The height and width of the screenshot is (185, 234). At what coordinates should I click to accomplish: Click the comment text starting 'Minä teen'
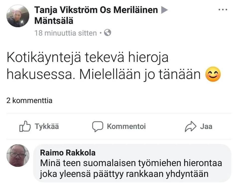131,169
